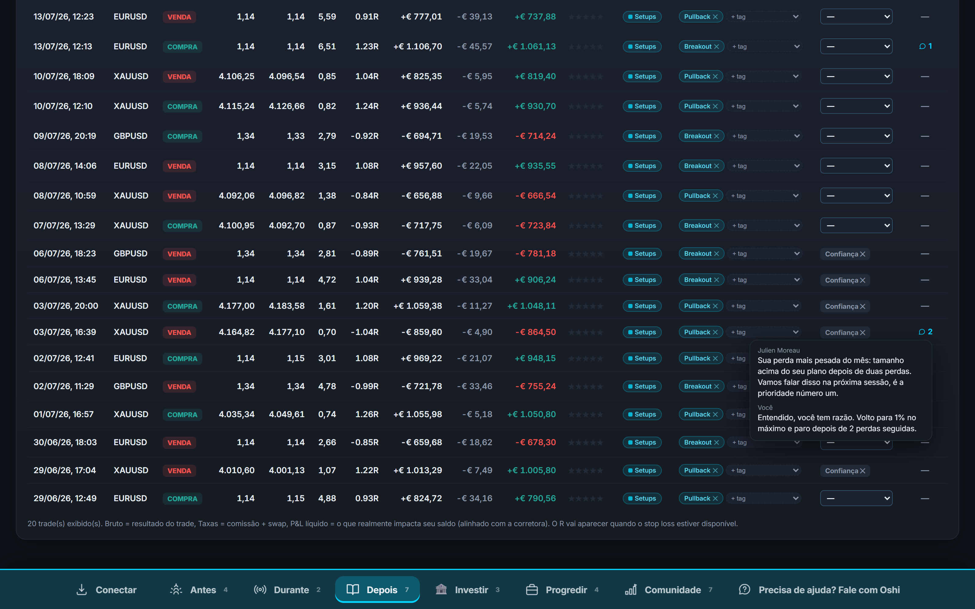Remove Pullback tag on 10/07/26 18:09 trade
The image size is (975, 609).
pyautogui.click(x=715, y=76)
